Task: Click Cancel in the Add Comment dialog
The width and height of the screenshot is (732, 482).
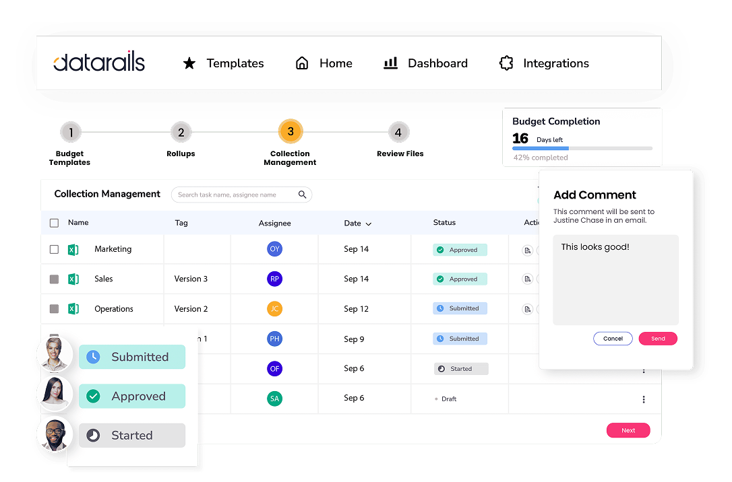Action: click(x=613, y=339)
